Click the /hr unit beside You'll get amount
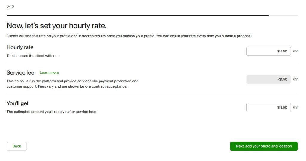306x161 pixels. click(295, 107)
